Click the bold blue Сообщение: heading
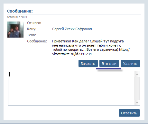This screenshot has height=124, width=148. [x=20, y=11]
